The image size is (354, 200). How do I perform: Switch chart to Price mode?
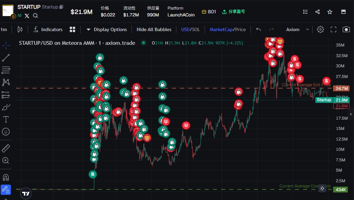click(x=241, y=29)
